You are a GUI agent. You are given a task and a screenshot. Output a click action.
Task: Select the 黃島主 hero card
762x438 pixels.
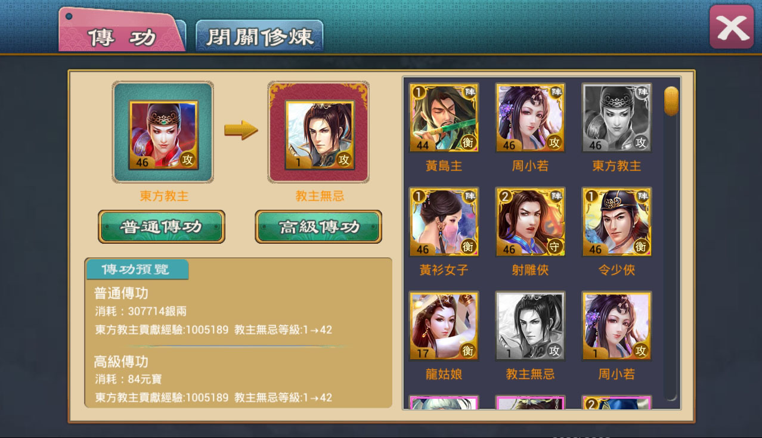[444, 117]
